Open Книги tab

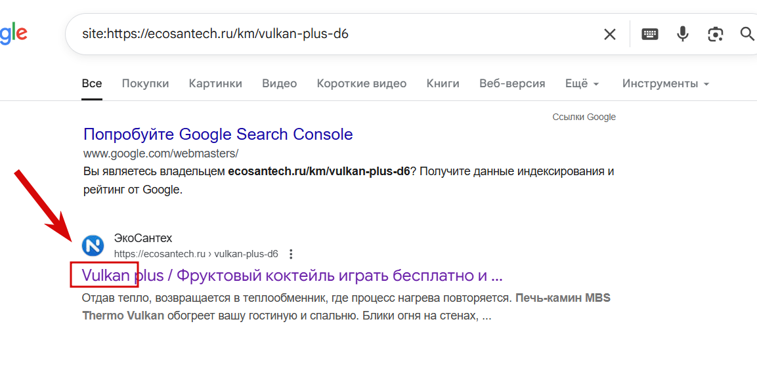443,83
